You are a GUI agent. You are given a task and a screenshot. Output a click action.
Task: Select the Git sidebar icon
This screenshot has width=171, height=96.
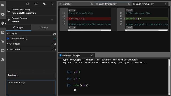tap(3, 23)
